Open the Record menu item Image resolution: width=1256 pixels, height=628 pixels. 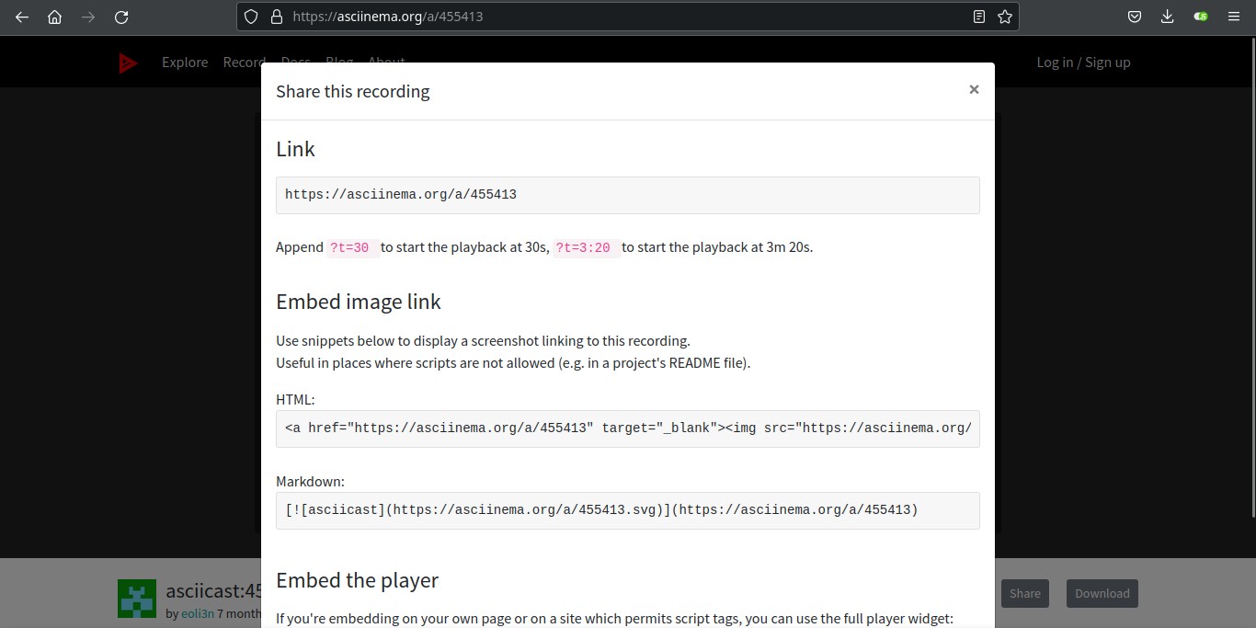(x=244, y=63)
